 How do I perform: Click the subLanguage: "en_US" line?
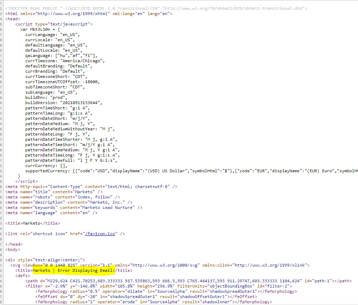51,93
